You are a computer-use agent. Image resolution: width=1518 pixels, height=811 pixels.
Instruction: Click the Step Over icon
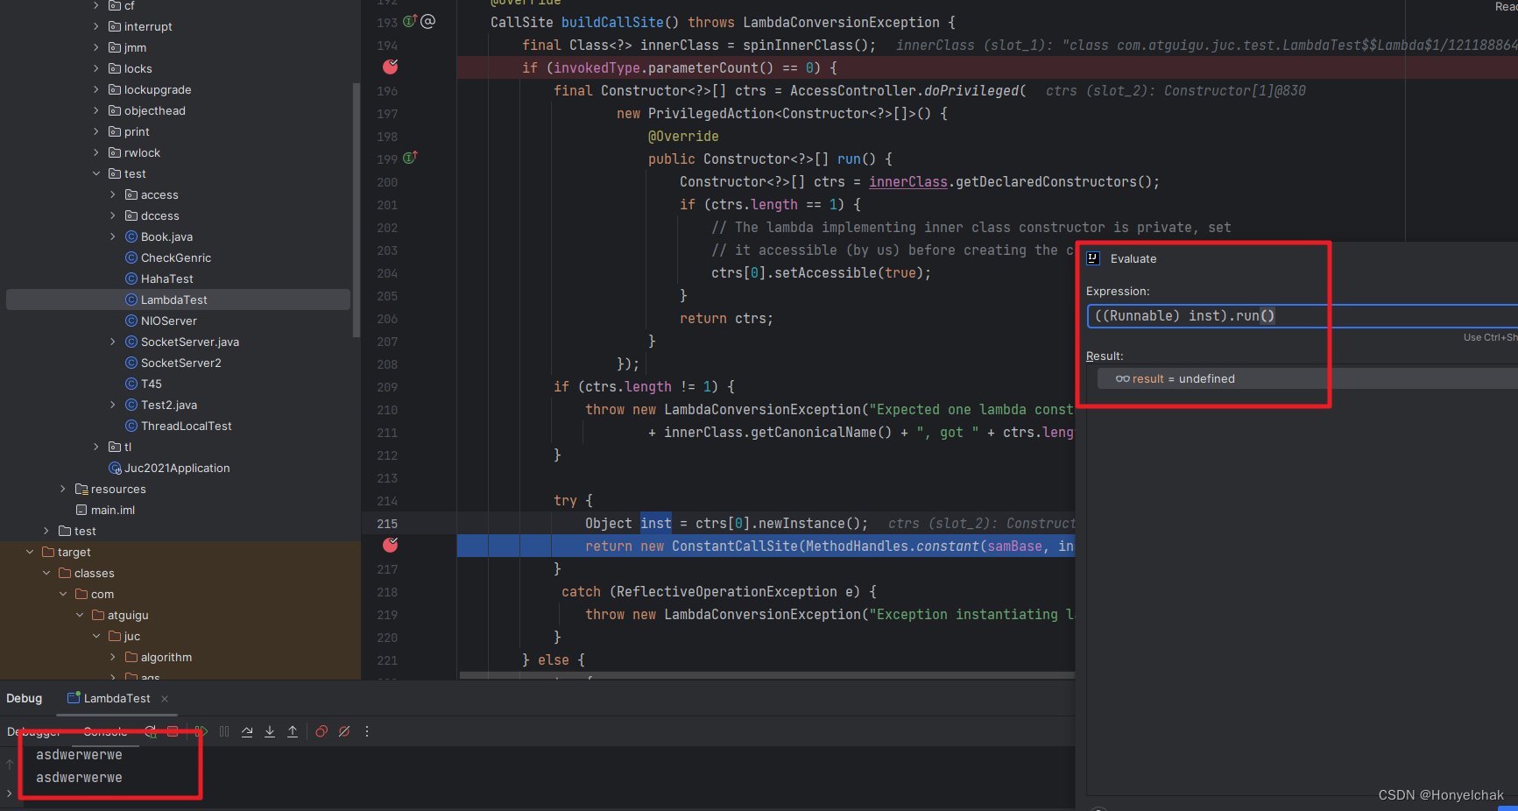point(247,731)
